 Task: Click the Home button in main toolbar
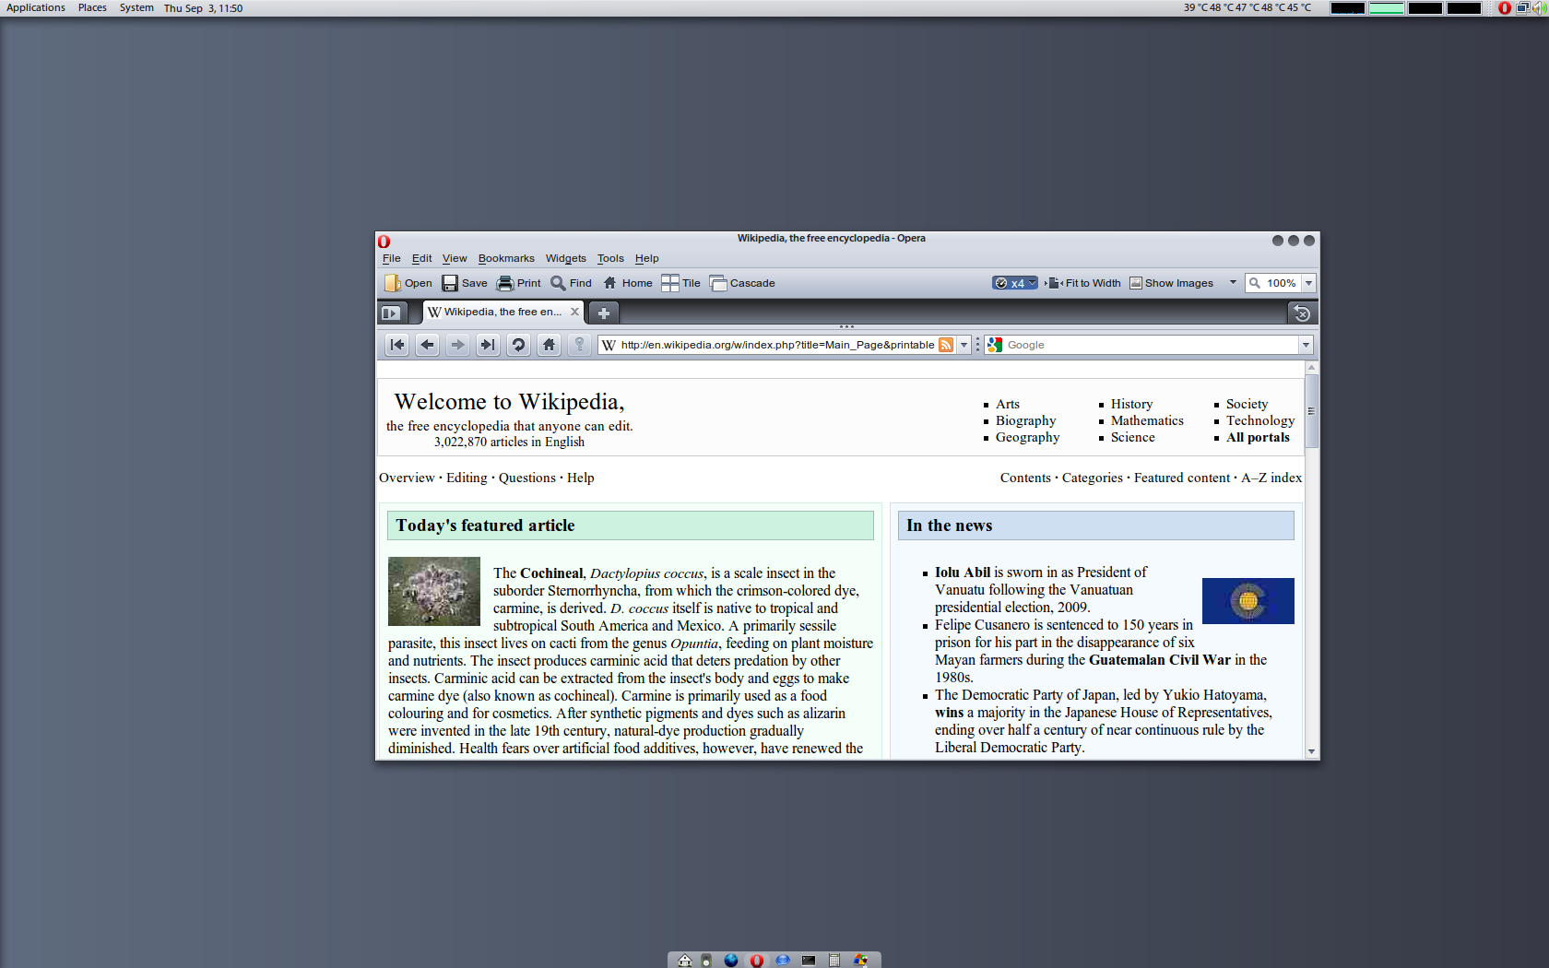(628, 283)
